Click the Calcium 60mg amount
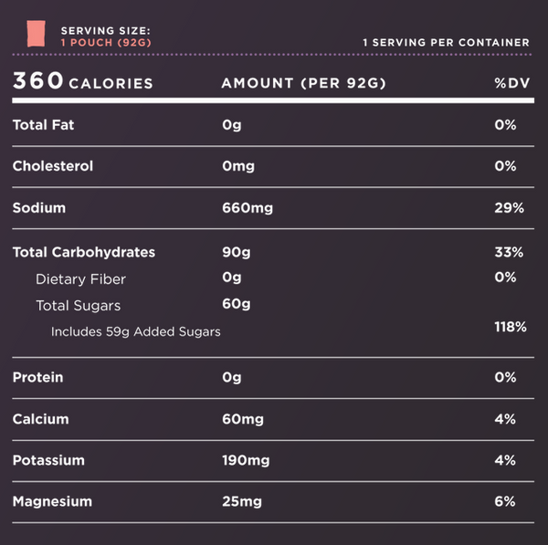548x545 pixels. click(243, 419)
